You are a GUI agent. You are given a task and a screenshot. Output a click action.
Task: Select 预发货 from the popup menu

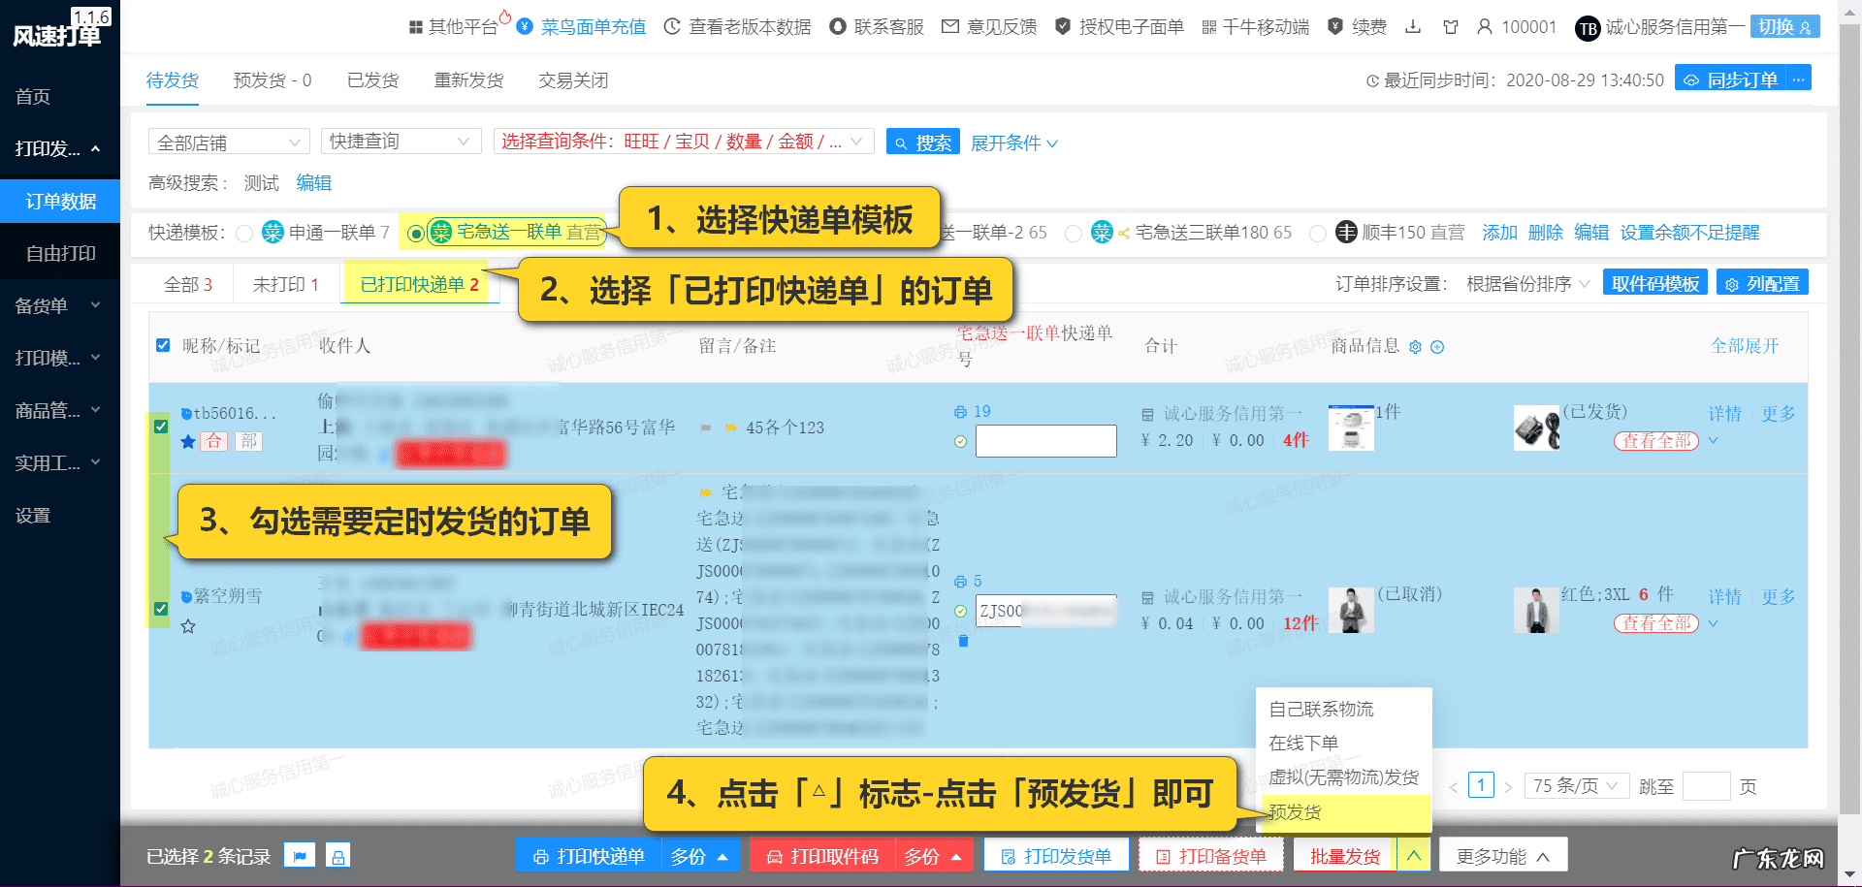[x=1293, y=812]
